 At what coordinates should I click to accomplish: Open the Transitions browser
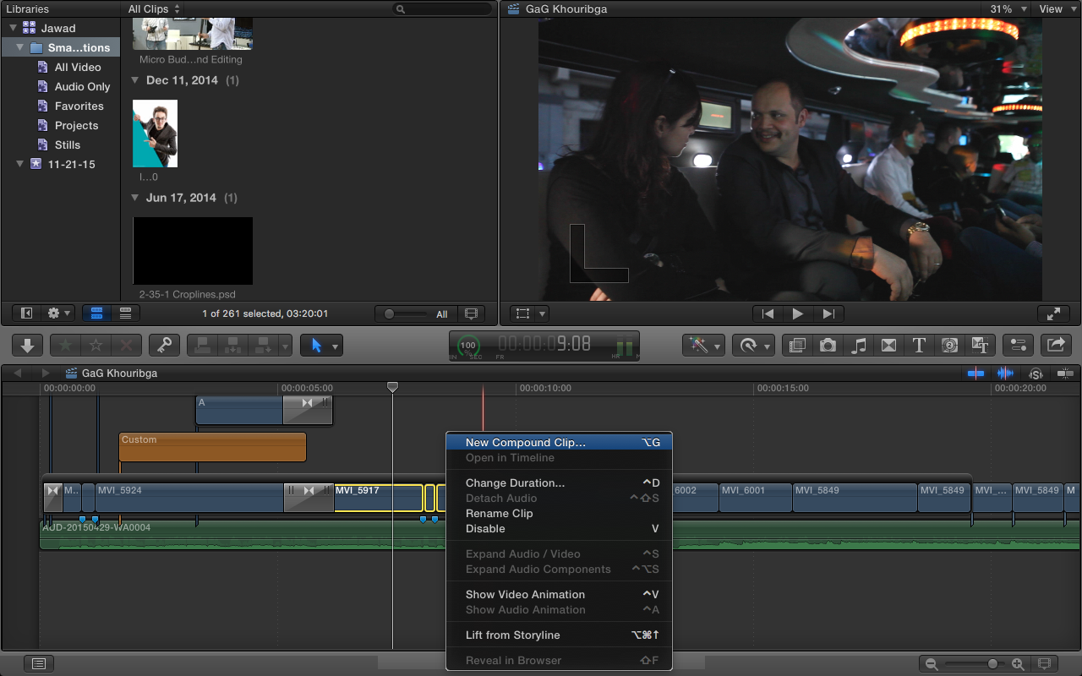pyautogui.click(x=888, y=345)
